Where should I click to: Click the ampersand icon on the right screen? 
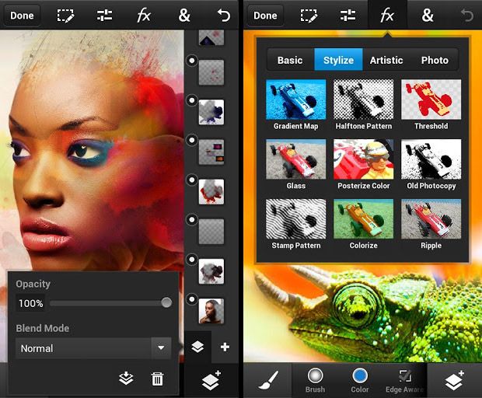pyautogui.click(x=427, y=16)
